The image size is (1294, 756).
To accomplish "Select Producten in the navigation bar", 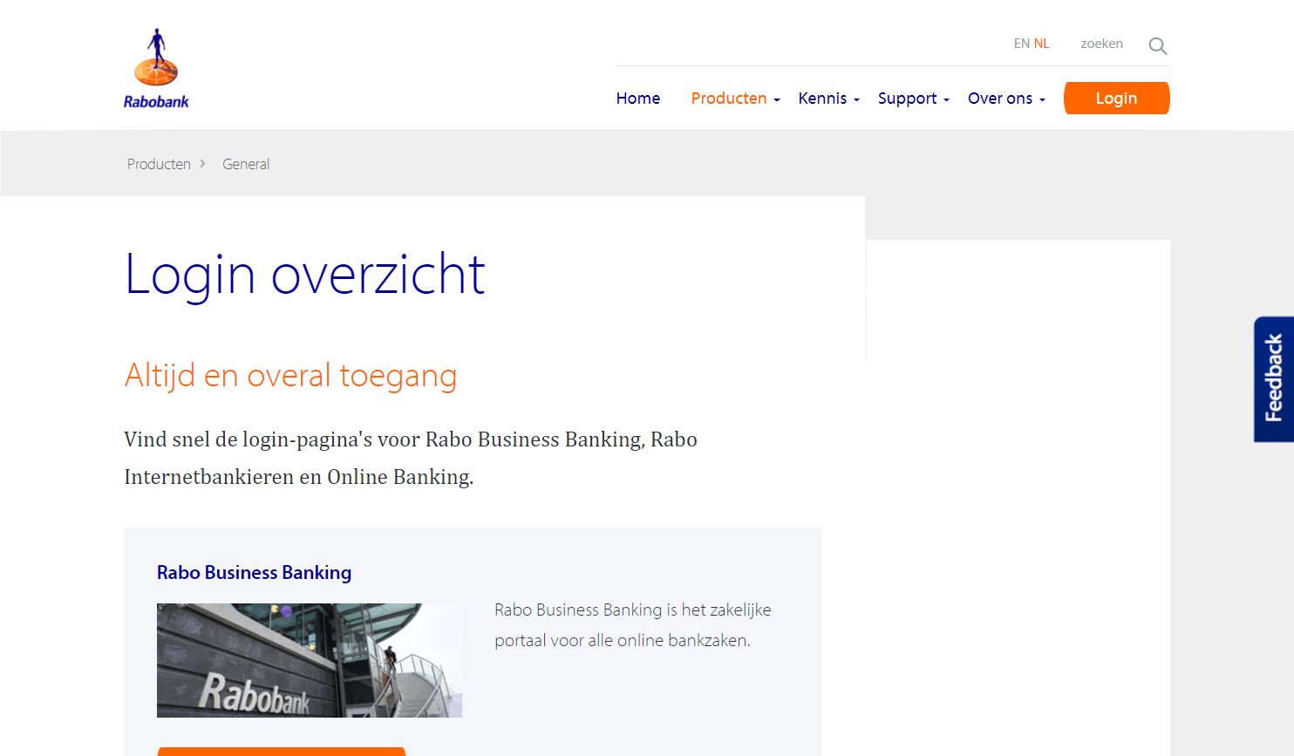I will pyautogui.click(x=729, y=99).
